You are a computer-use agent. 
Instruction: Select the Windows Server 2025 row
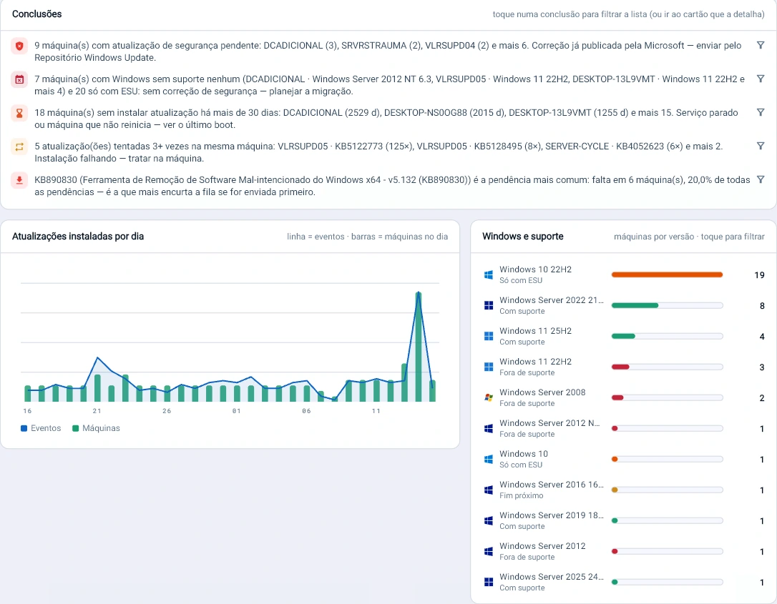point(624,582)
